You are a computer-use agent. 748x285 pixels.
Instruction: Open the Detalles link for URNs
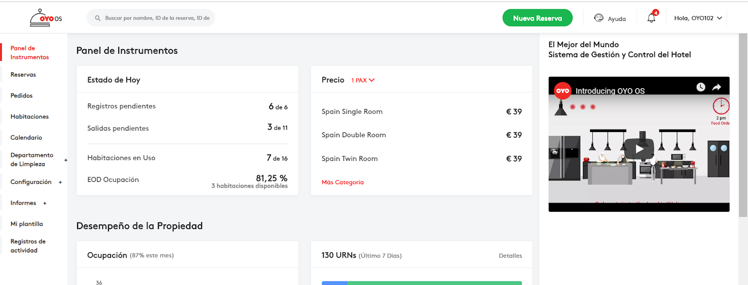point(510,256)
